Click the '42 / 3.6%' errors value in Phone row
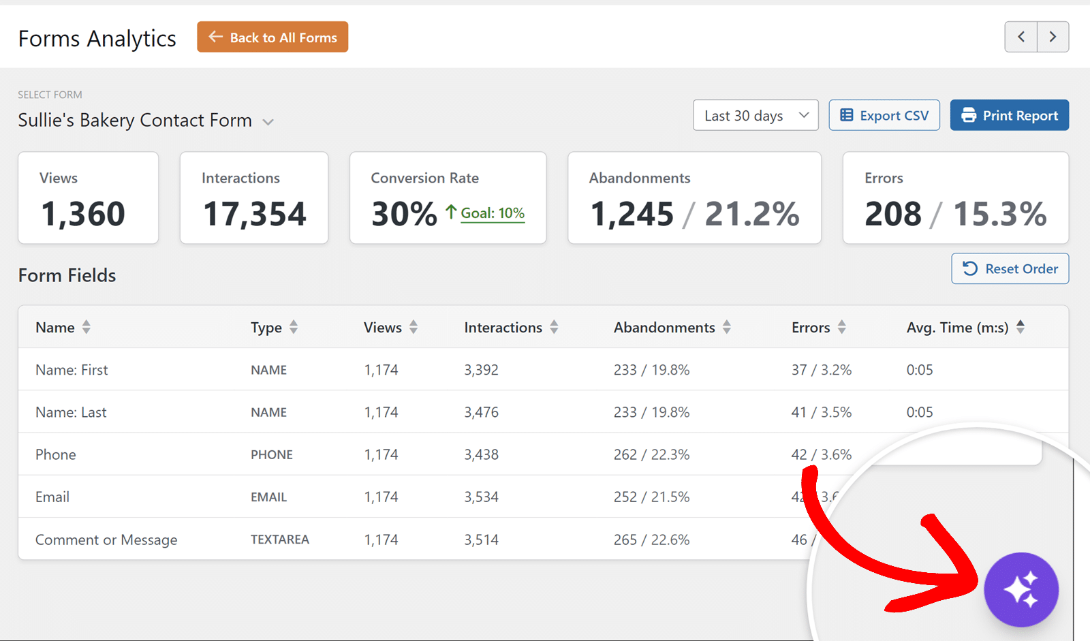Image resolution: width=1090 pixels, height=641 pixels. [822, 454]
